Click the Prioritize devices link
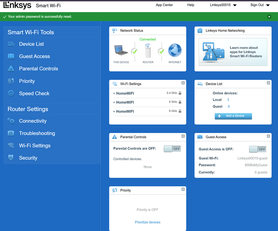The height and width of the screenshot is (231, 278). click(x=148, y=222)
